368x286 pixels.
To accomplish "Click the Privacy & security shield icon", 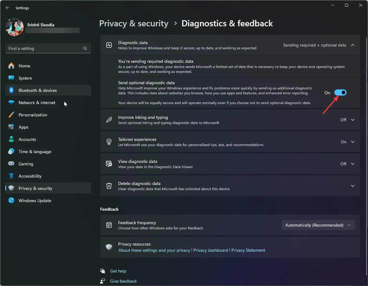I will 11,188.
